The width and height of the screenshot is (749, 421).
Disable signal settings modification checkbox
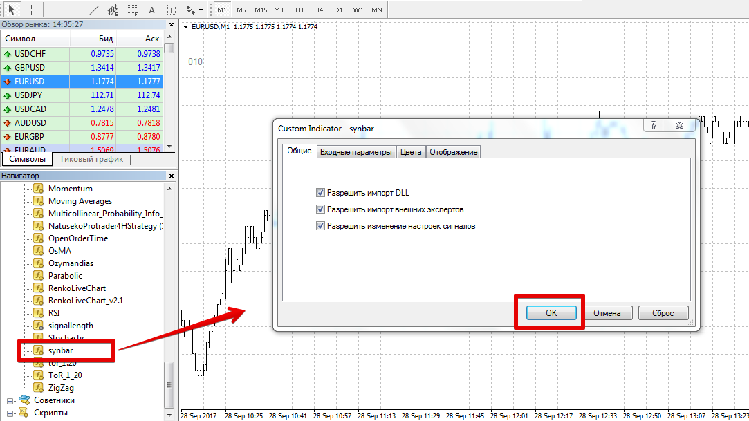[320, 226]
